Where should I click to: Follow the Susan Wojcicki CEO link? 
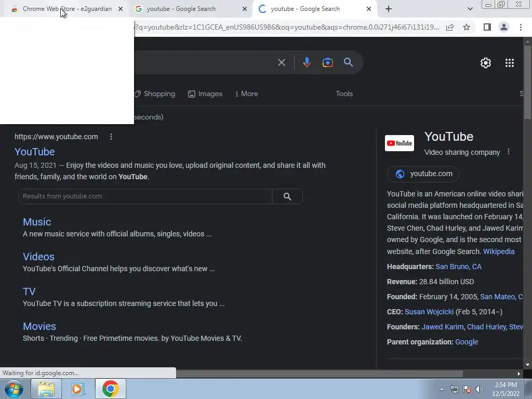click(429, 312)
